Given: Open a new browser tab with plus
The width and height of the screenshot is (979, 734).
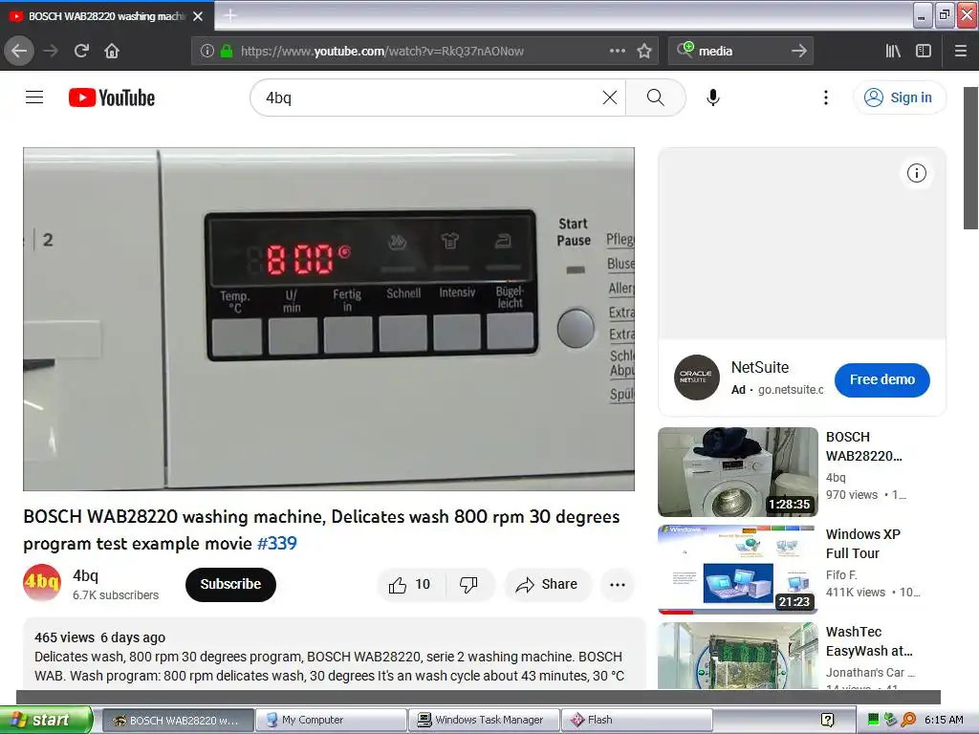Looking at the screenshot, I should tap(230, 15).
